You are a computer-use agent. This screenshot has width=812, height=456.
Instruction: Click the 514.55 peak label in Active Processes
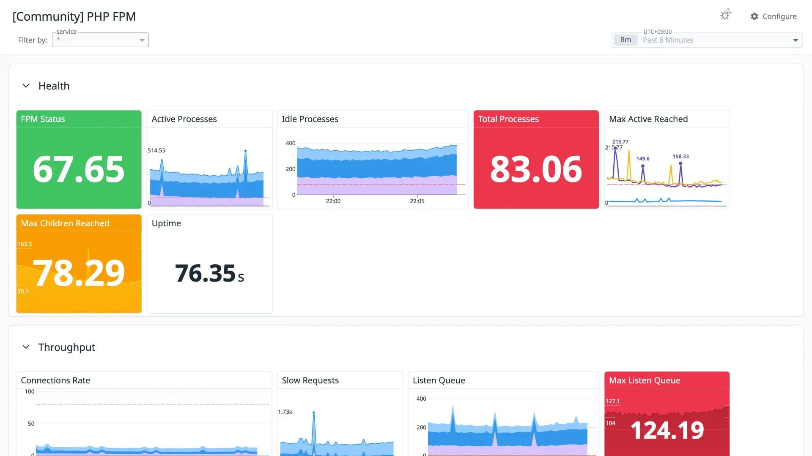click(156, 150)
